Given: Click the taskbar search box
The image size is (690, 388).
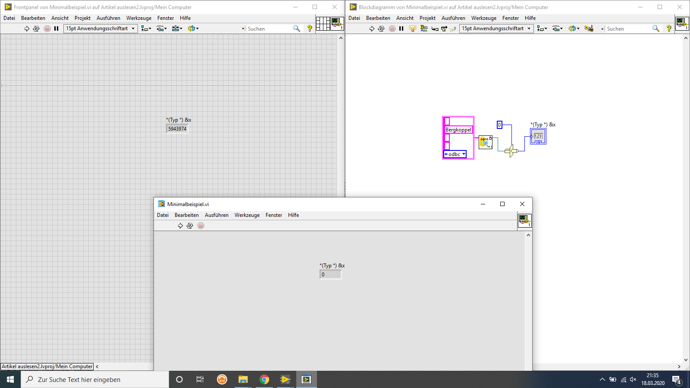Looking at the screenshot, I should [x=95, y=379].
